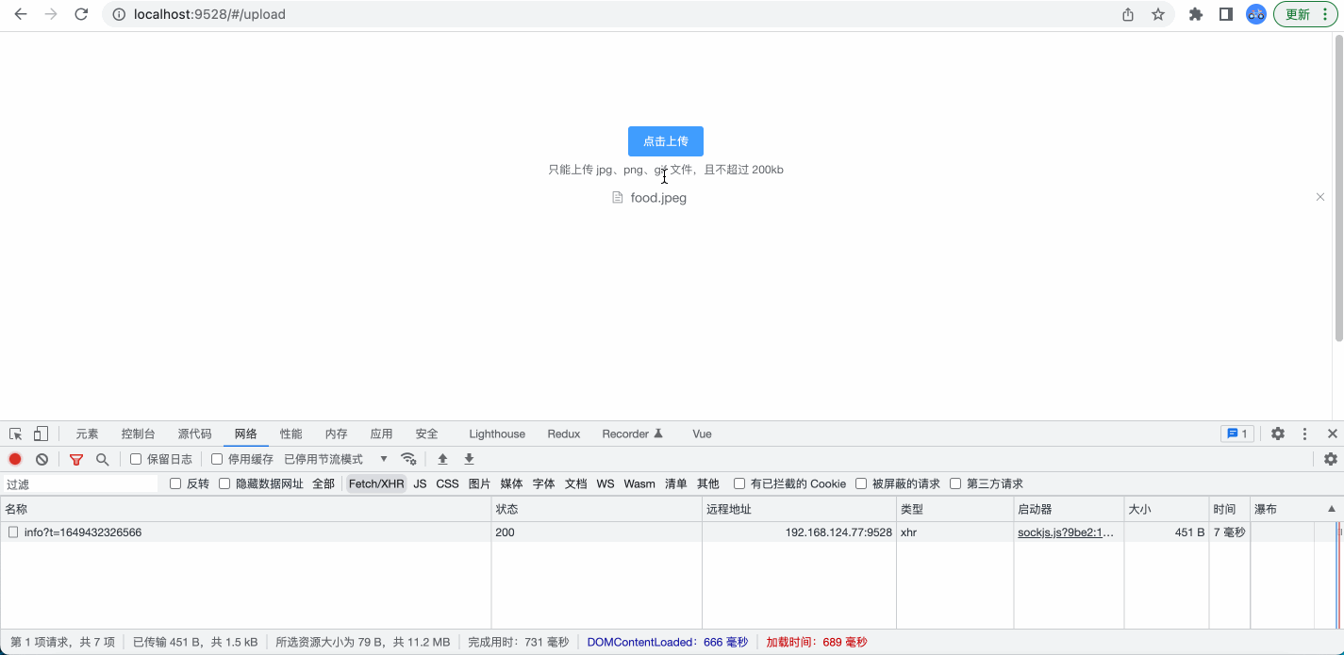Open initiator link sockjs.js?9be2
This screenshot has width=1344, height=655.
(x=1066, y=532)
